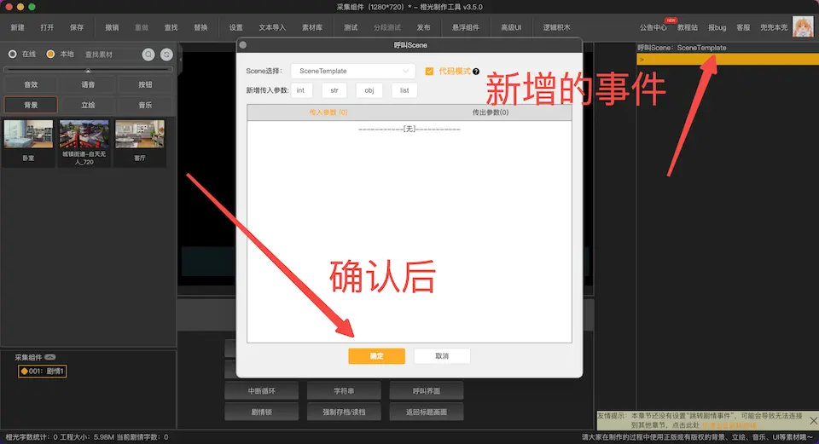Click the 兜兜本兜 username

coord(774,27)
